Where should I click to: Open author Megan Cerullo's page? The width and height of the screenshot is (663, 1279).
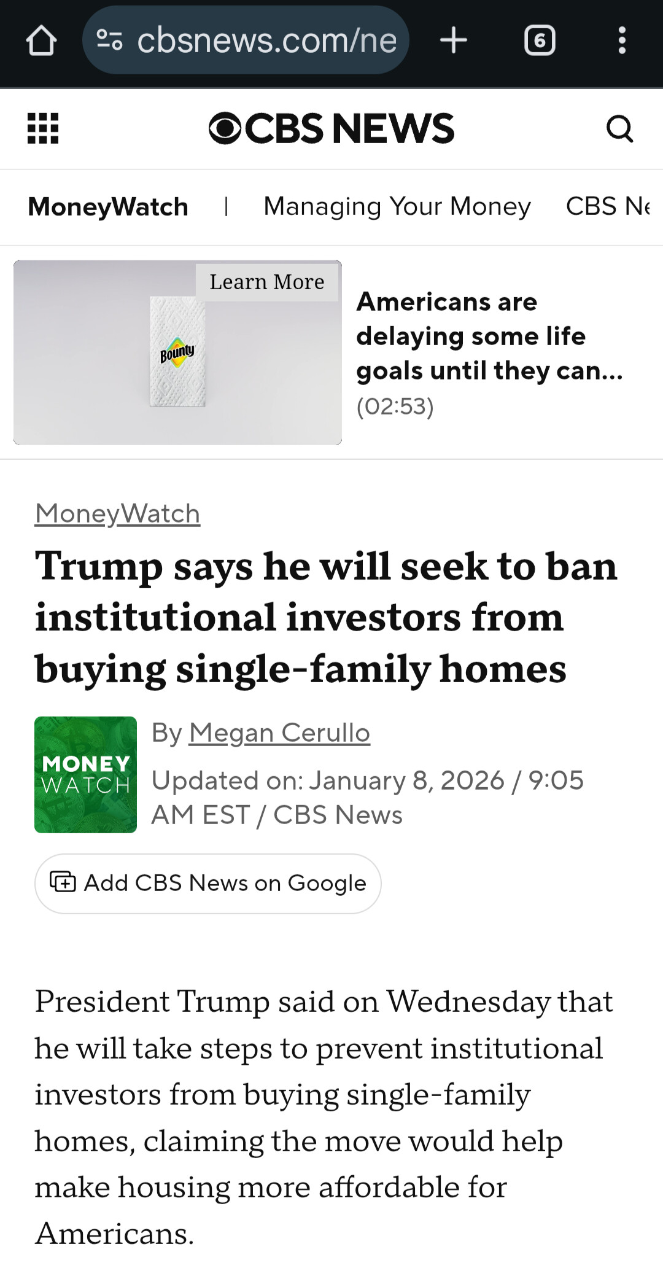pyautogui.click(x=279, y=733)
